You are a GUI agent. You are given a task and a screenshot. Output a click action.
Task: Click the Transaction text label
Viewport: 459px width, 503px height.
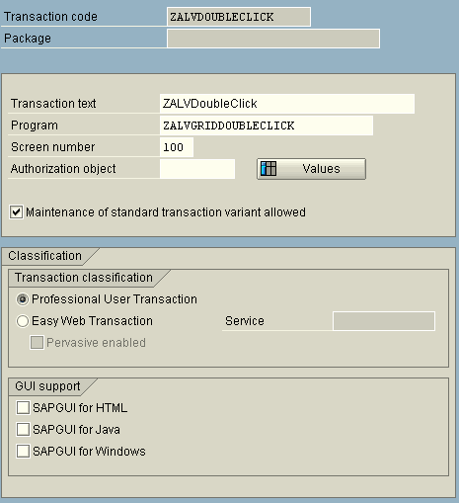coord(53,104)
